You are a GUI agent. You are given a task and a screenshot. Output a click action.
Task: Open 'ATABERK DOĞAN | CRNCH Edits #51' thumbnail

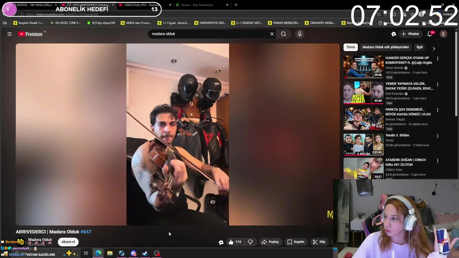pyautogui.click(x=363, y=168)
